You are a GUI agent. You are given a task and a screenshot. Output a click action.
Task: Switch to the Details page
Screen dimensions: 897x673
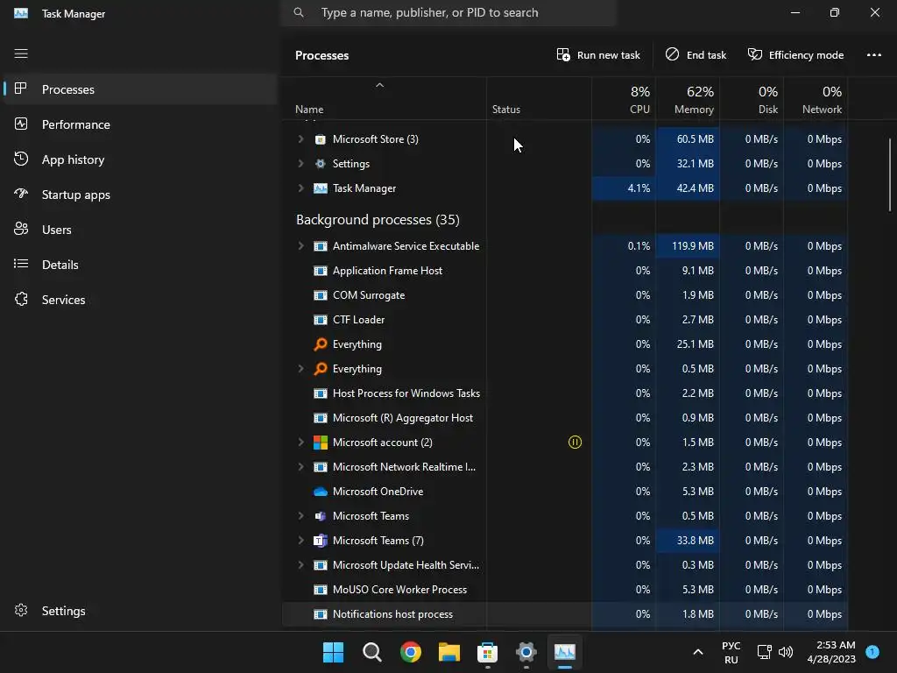[139, 265]
